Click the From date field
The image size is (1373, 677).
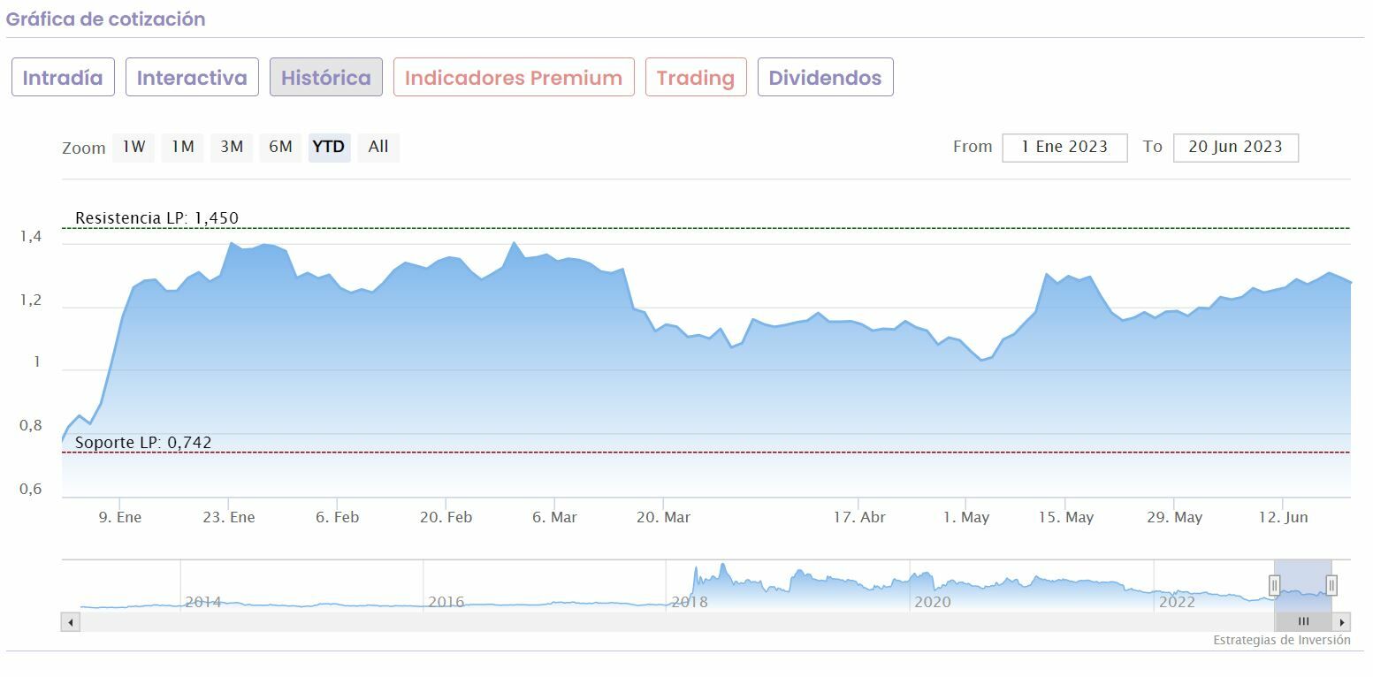(x=1064, y=148)
